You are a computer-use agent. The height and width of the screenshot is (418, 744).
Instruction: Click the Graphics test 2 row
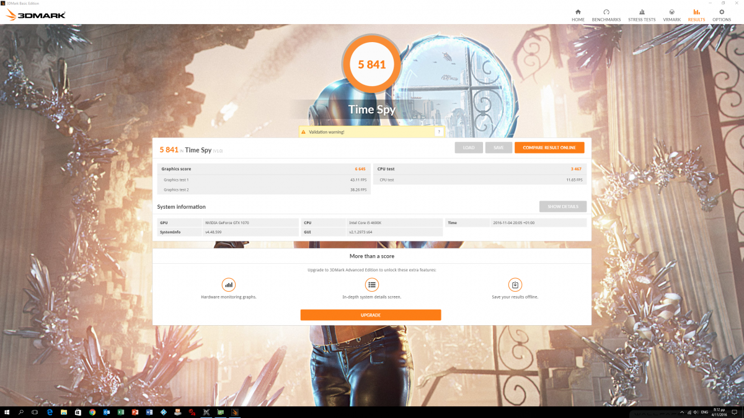[x=264, y=189]
